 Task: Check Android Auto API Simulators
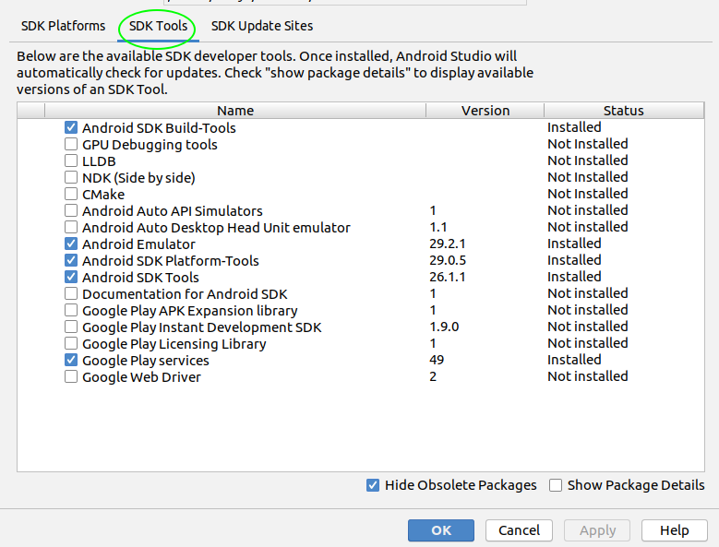[71, 211]
